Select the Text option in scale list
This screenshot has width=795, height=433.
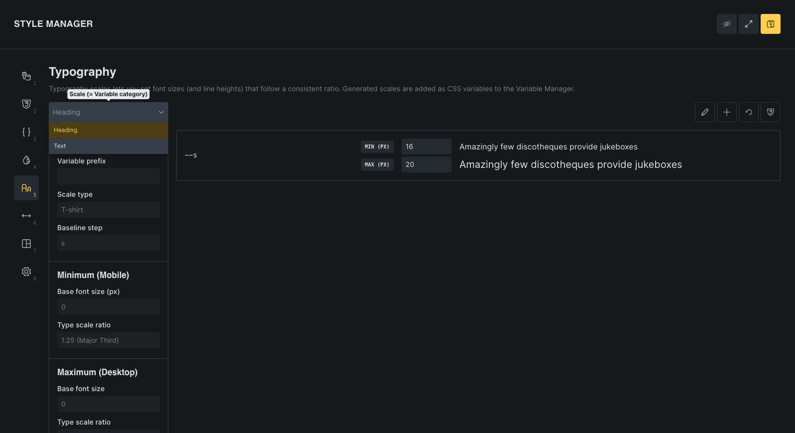tap(108, 146)
